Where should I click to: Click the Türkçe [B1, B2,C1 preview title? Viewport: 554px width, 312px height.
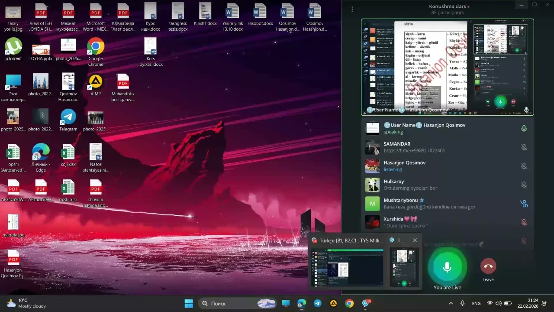[351, 240]
